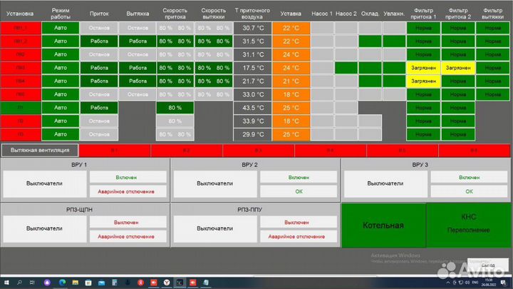Toggle РПЗ-ЩПН Выключен switch state
The height and width of the screenshot is (289, 513).
[x=126, y=223]
